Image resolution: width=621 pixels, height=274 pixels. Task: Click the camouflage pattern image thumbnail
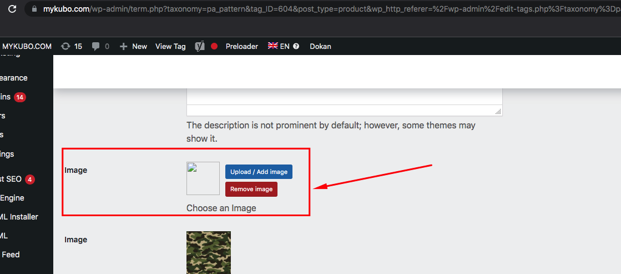click(209, 252)
